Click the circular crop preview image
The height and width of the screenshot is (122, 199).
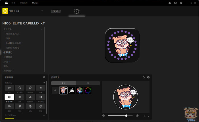[126, 97]
